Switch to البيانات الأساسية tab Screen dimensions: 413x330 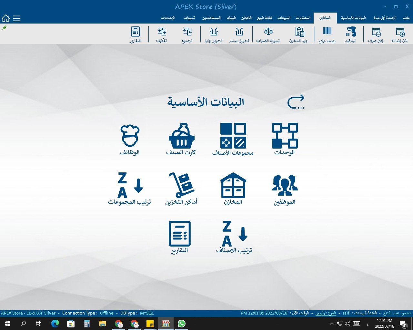[353, 18]
